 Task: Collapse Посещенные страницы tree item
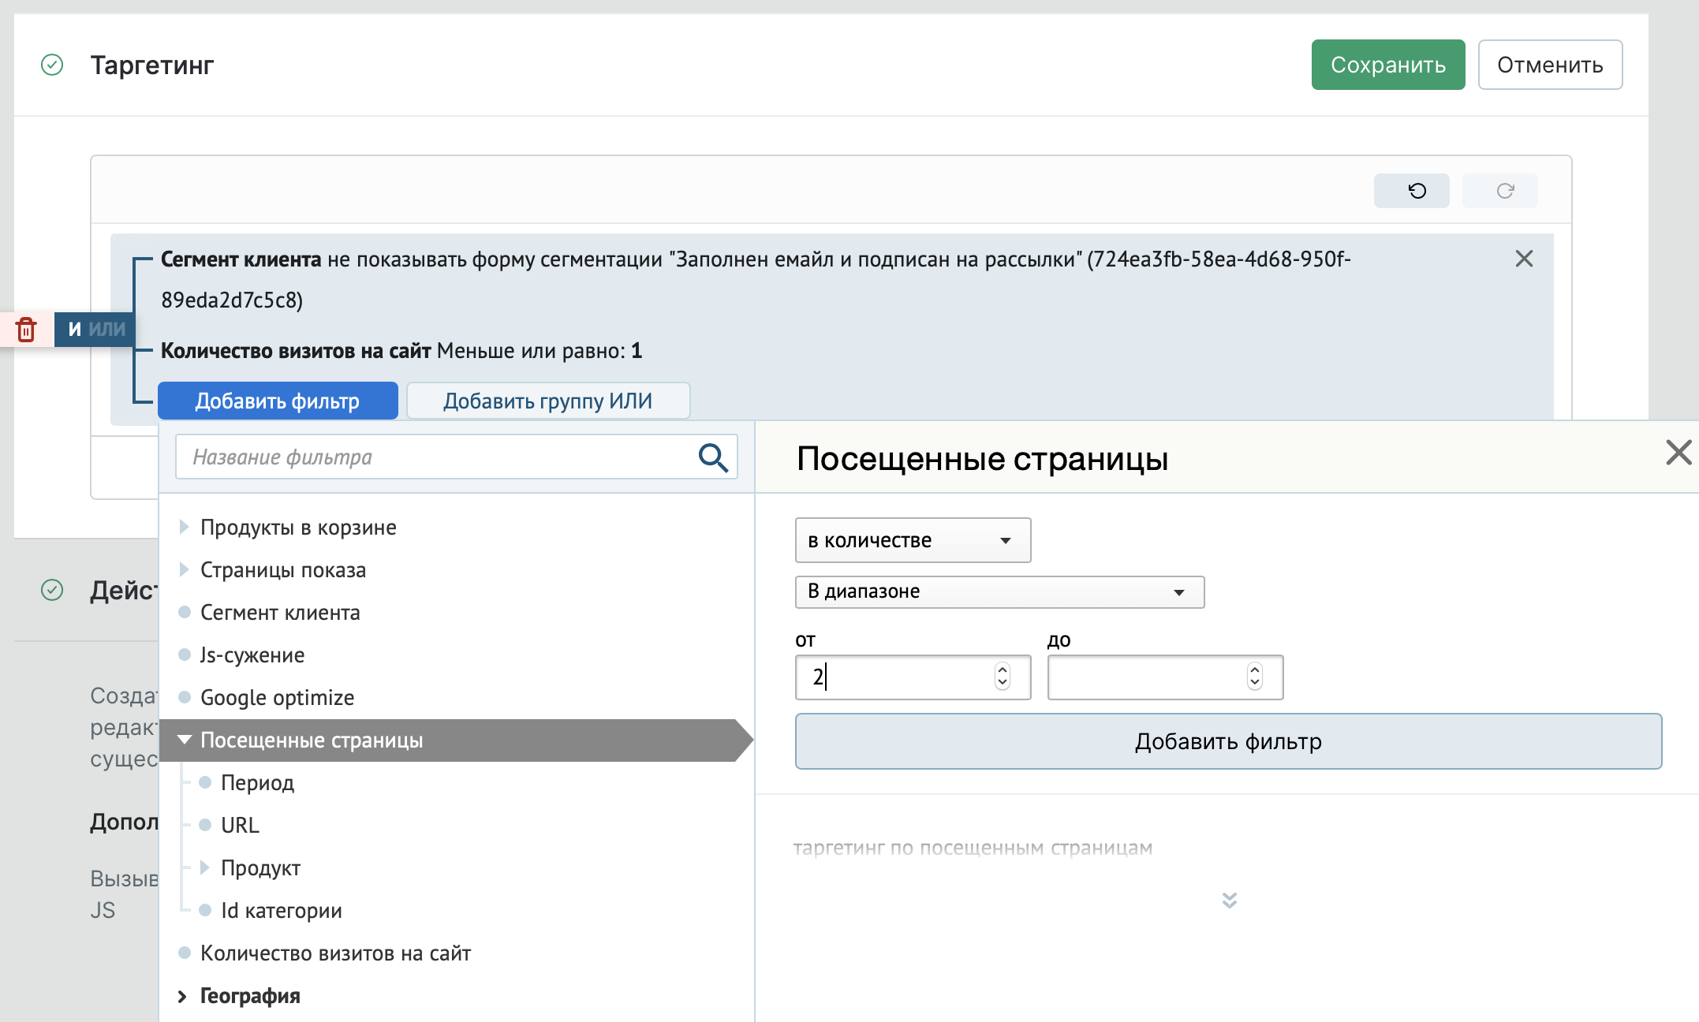click(185, 740)
